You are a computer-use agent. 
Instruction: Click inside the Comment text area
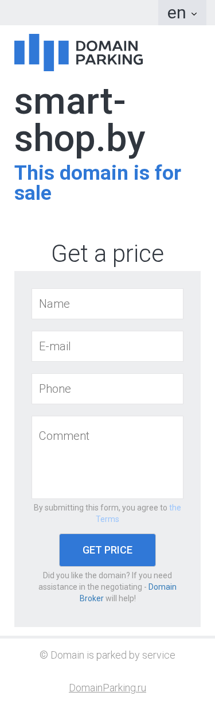point(107,457)
